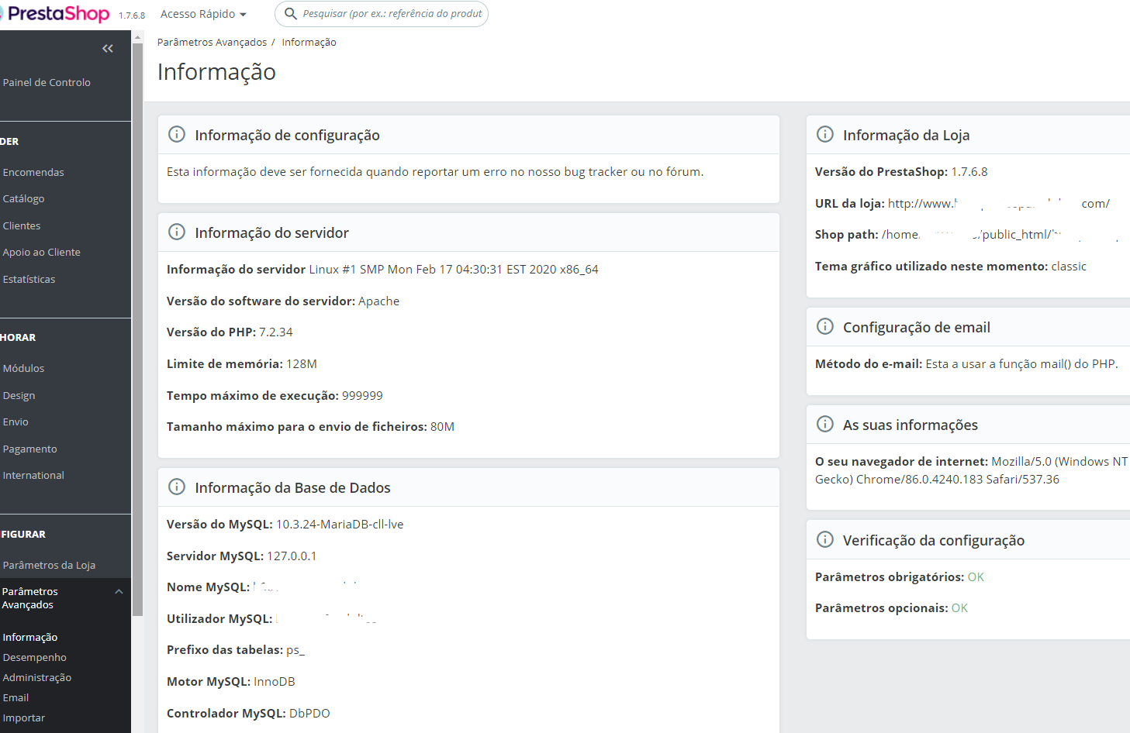Click the upload size value 80M
The height and width of the screenshot is (733, 1130).
(x=442, y=426)
